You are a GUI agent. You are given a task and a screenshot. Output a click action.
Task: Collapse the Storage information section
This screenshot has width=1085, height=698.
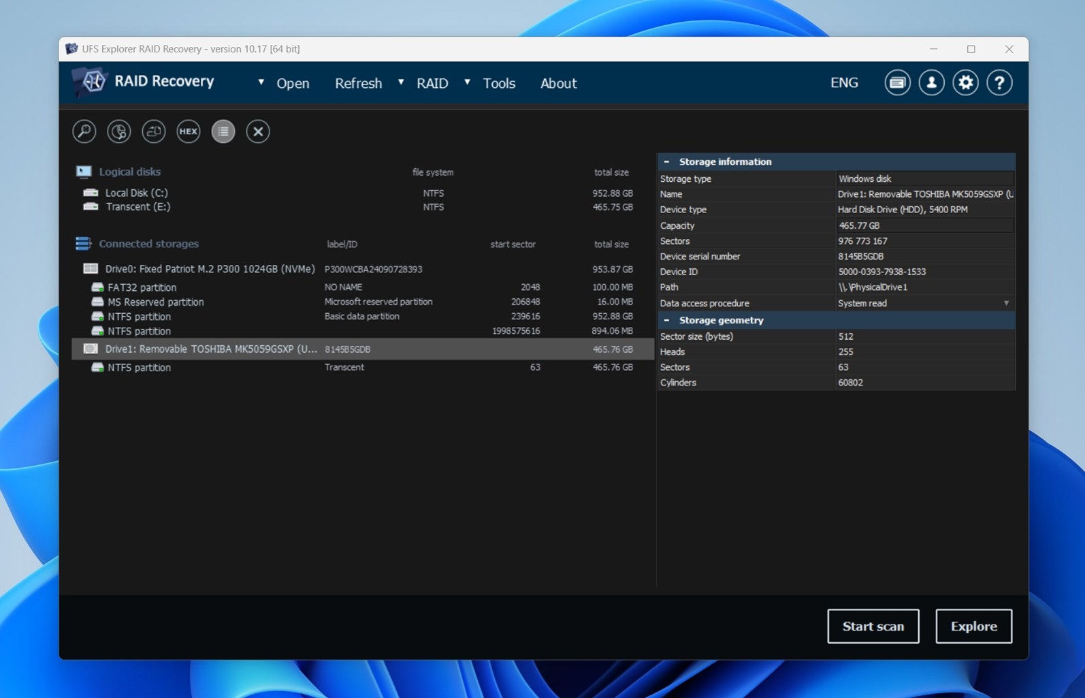pos(666,162)
